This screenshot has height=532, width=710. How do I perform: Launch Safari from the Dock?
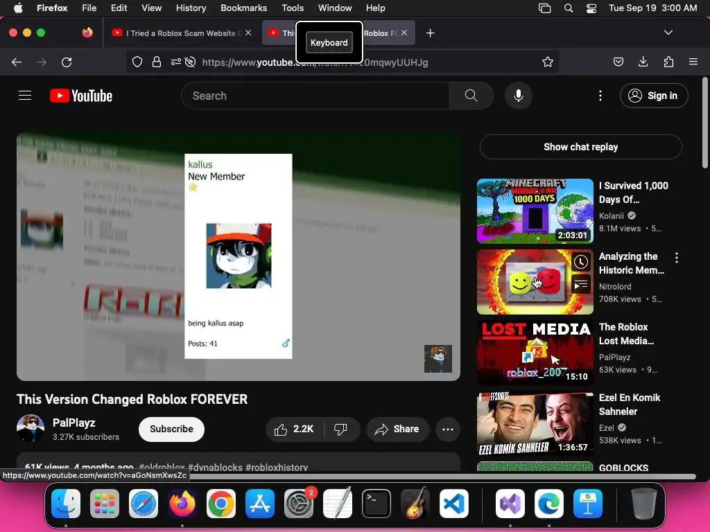point(144,504)
